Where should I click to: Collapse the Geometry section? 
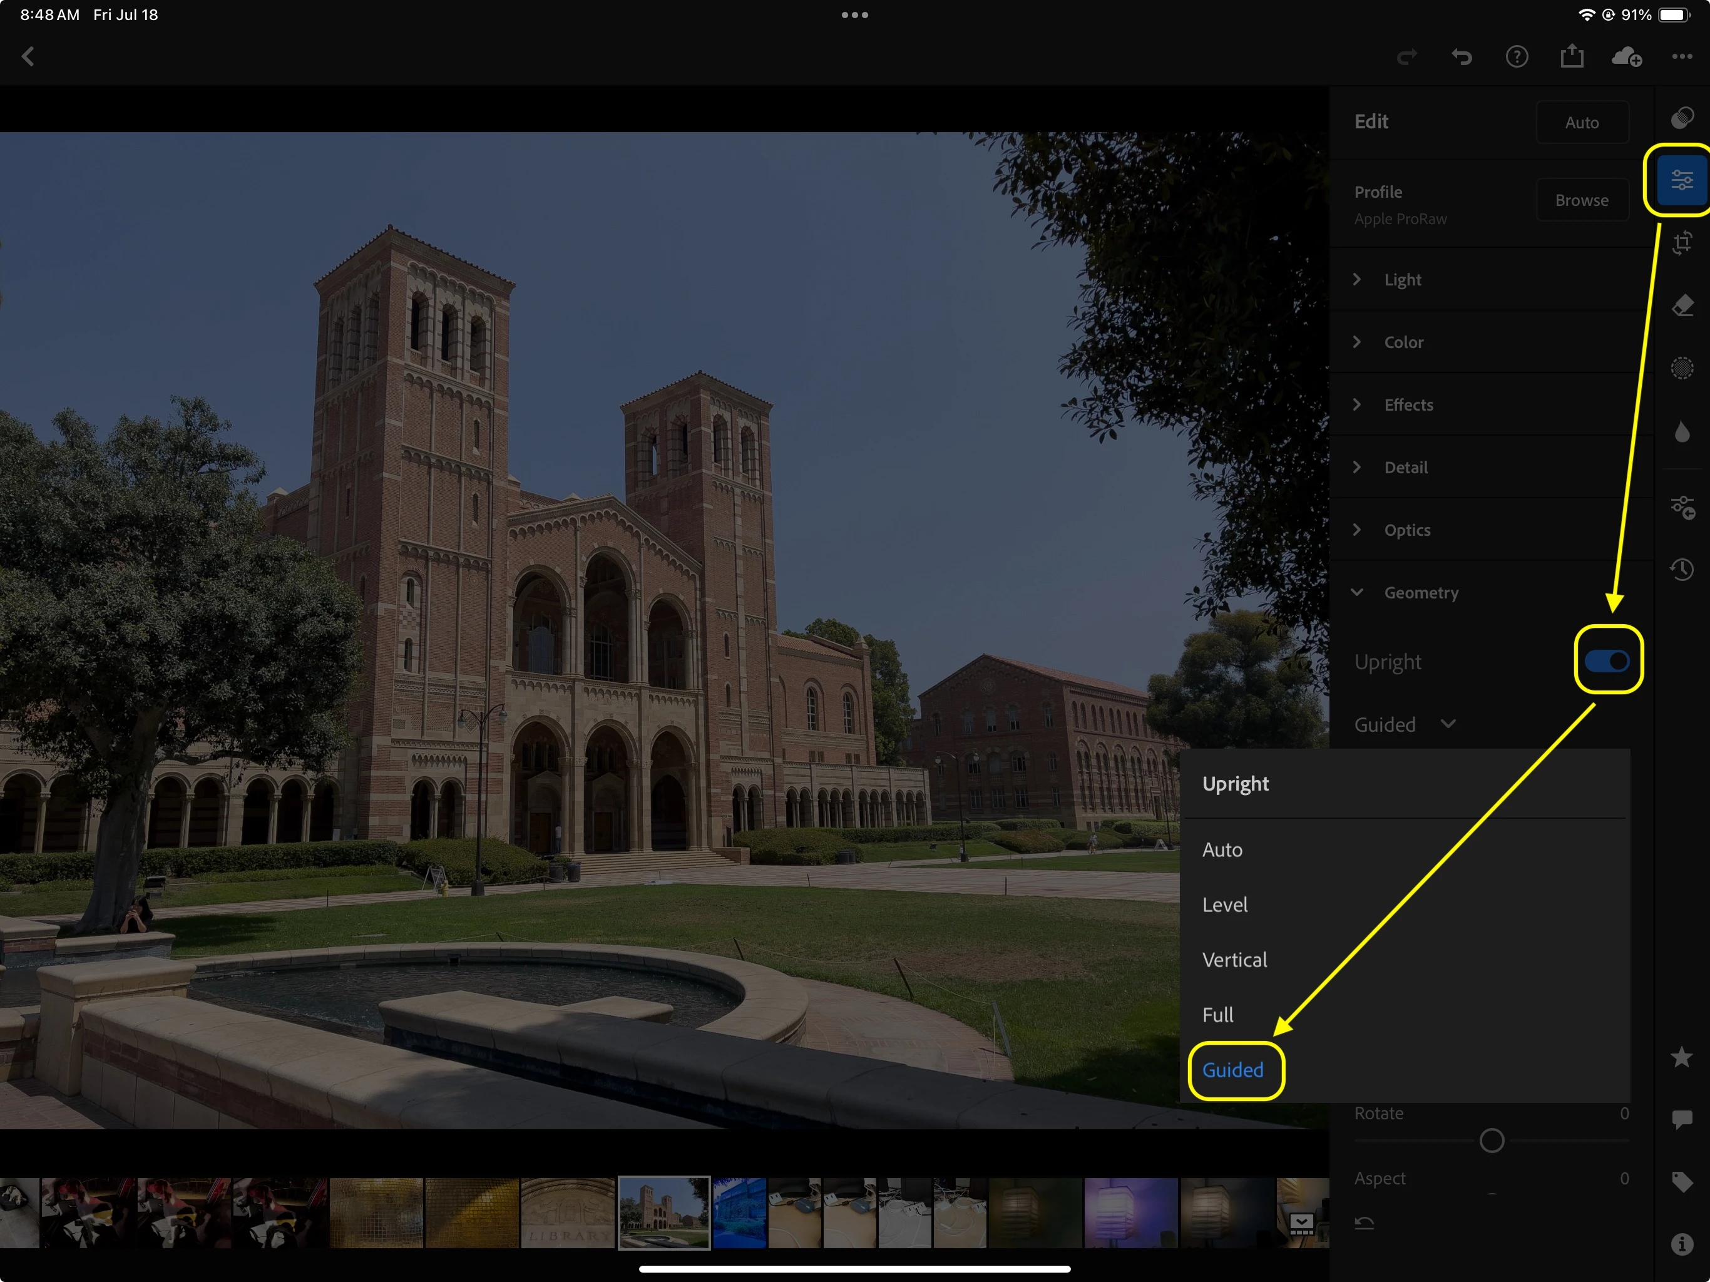[1420, 592]
